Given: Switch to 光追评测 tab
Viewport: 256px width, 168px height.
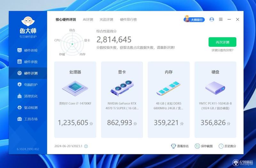Looking at the screenshot, I should 106,20.
